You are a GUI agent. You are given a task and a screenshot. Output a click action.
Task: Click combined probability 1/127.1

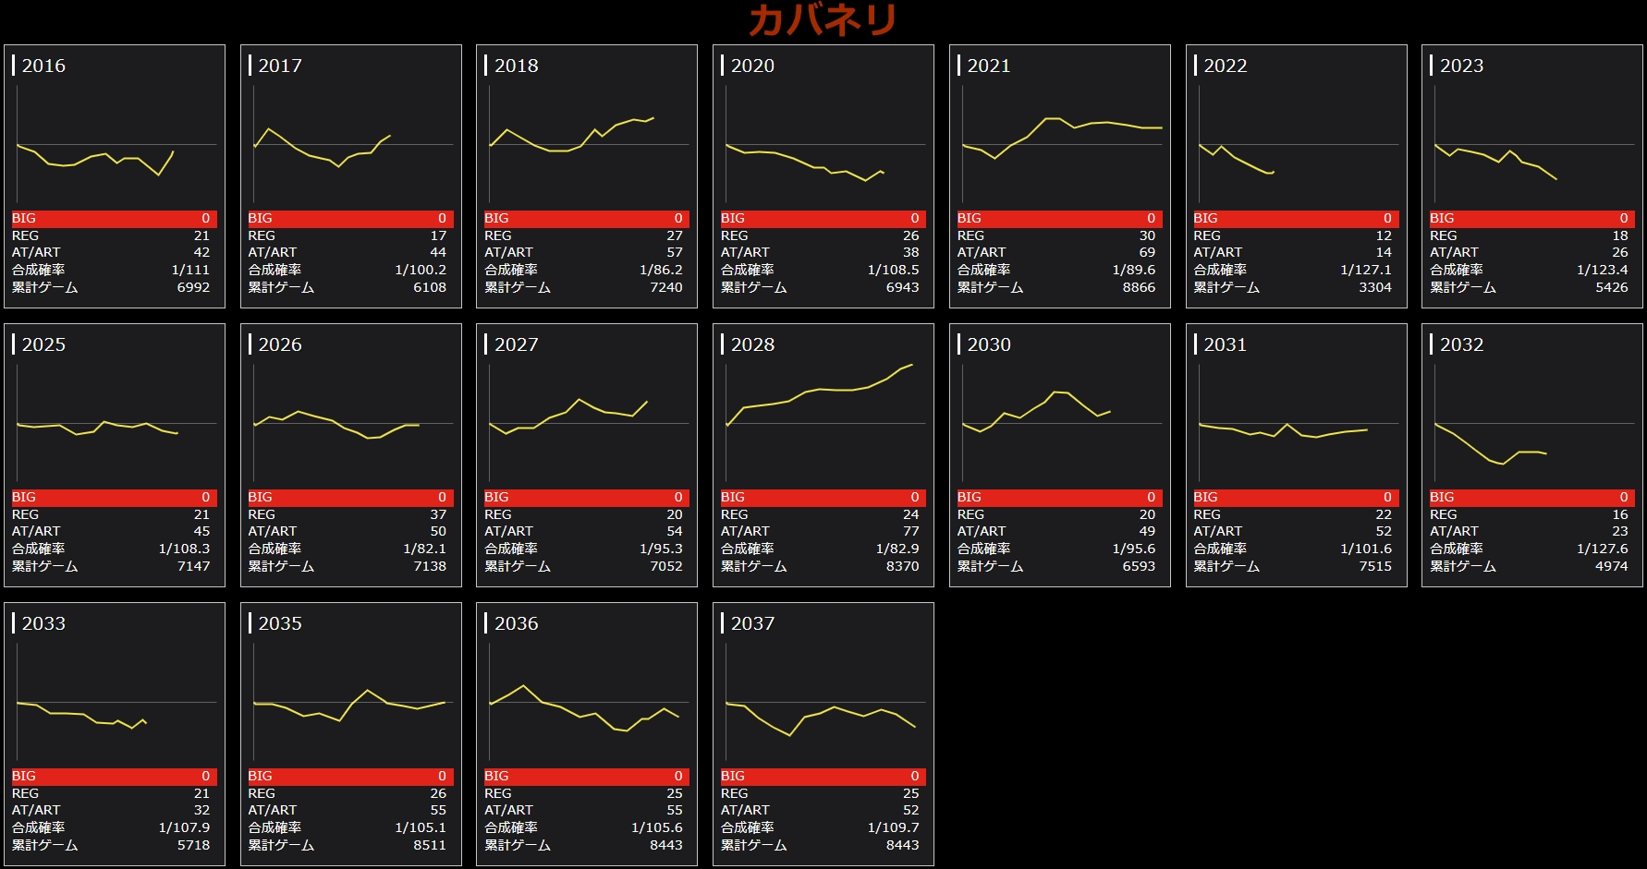(x=1366, y=270)
